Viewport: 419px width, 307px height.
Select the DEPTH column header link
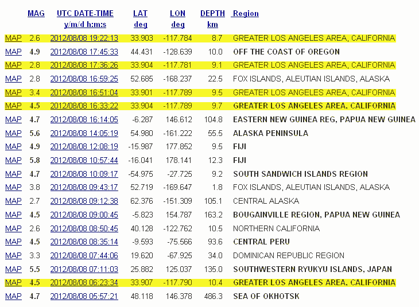tap(212, 13)
